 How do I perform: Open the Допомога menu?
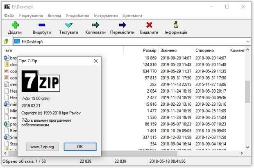tap(132, 16)
